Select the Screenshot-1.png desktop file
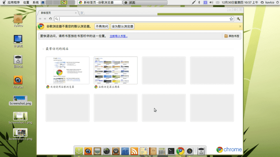The width and height of the screenshot is (280, 157). point(20,118)
